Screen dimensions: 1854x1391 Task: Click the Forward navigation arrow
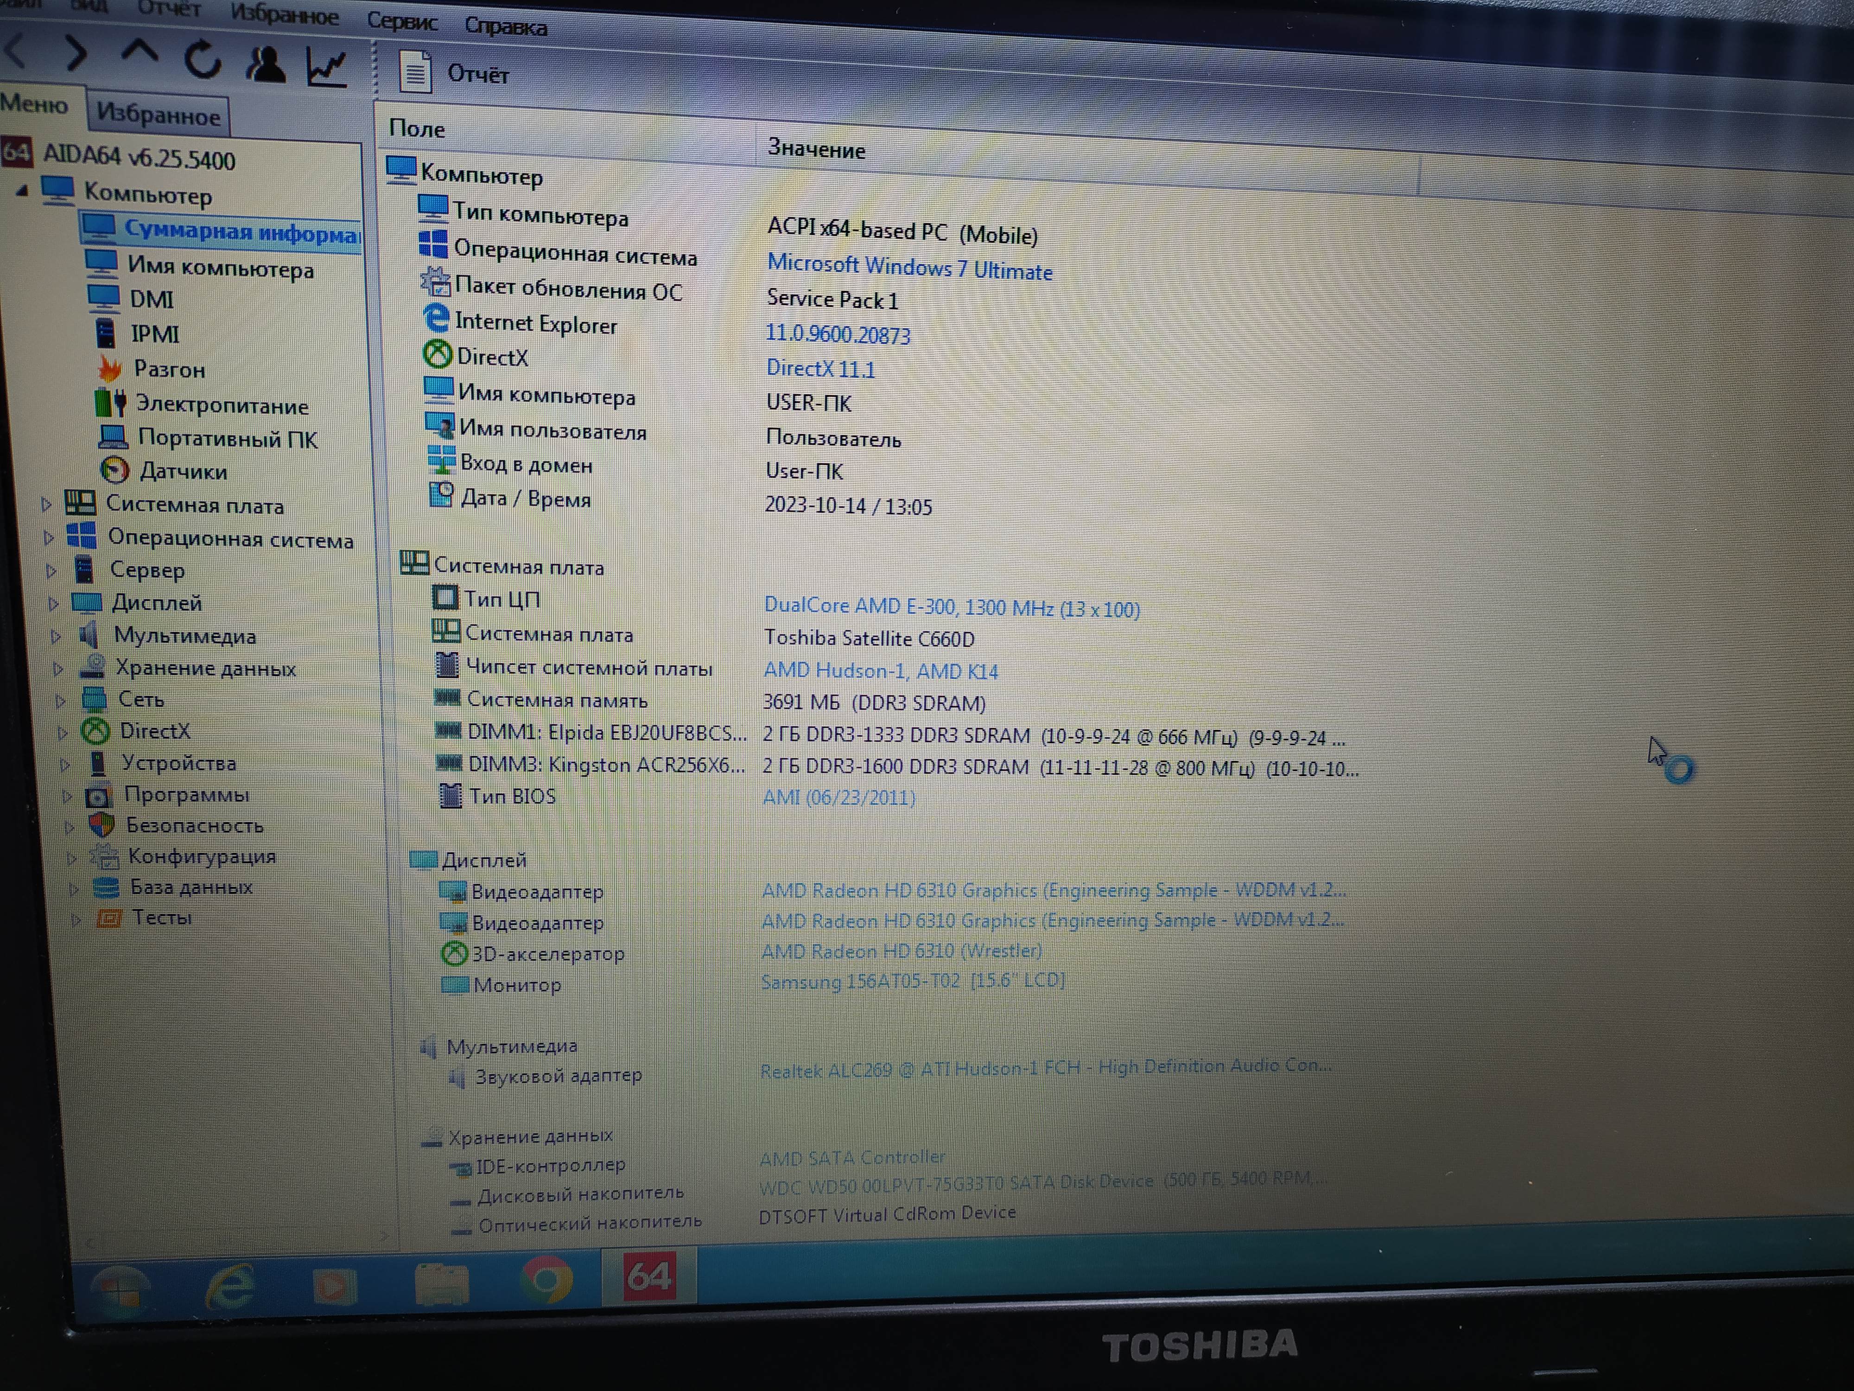(x=76, y=54)
